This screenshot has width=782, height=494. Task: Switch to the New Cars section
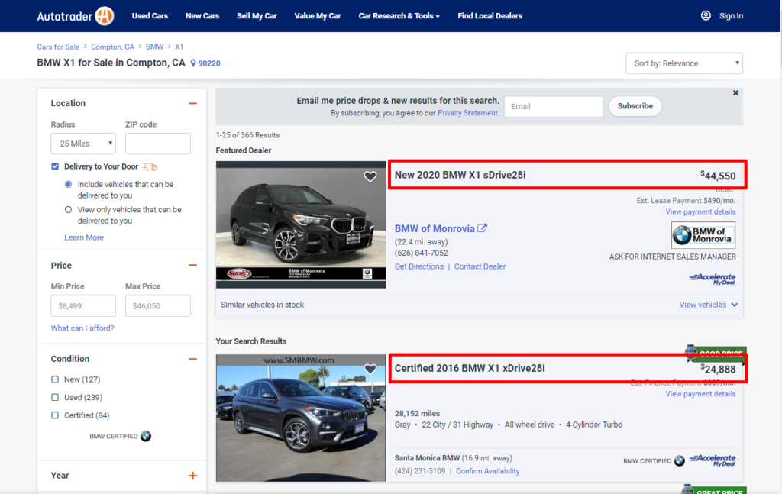[202, 15]
